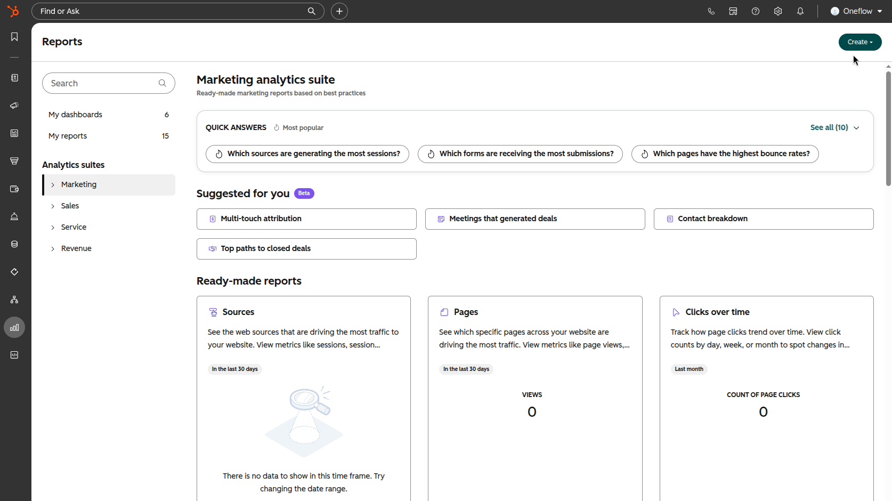Open the Data management database sidebar icon

[x=14, y=244]
